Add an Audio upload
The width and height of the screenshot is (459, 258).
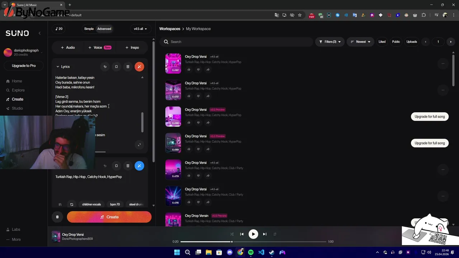(x=67, y=47)
